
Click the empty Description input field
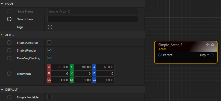[x=93, y=19]
